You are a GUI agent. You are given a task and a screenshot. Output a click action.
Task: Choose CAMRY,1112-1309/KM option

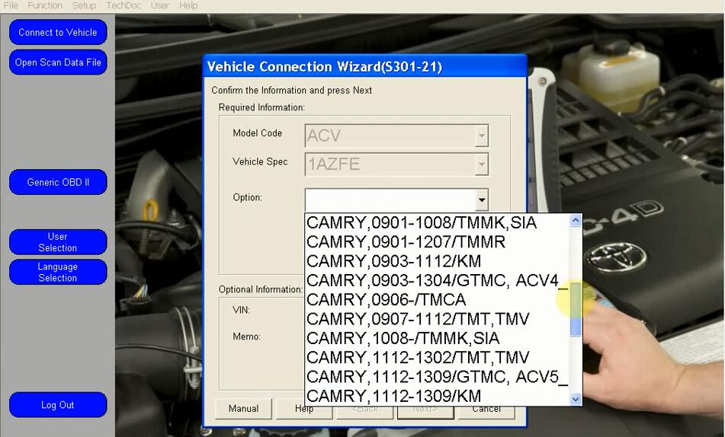(x=437, y=396)
